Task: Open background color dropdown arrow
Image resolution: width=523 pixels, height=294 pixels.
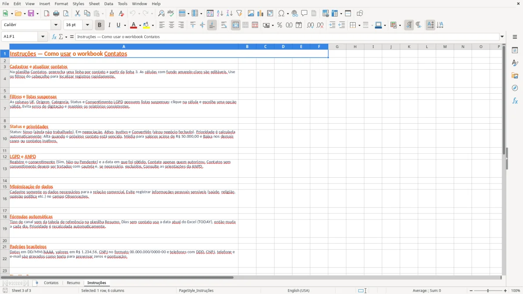Action: [153, 25]
